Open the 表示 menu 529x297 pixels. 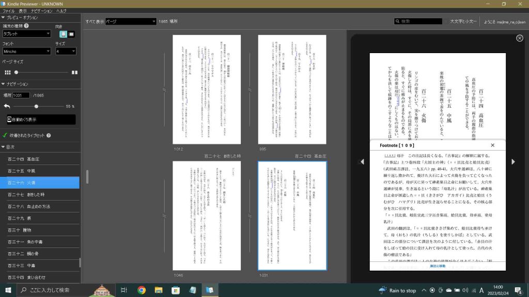[x=23, y=11]
